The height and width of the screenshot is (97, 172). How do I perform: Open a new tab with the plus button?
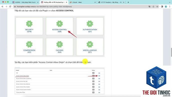coord(128,2)
